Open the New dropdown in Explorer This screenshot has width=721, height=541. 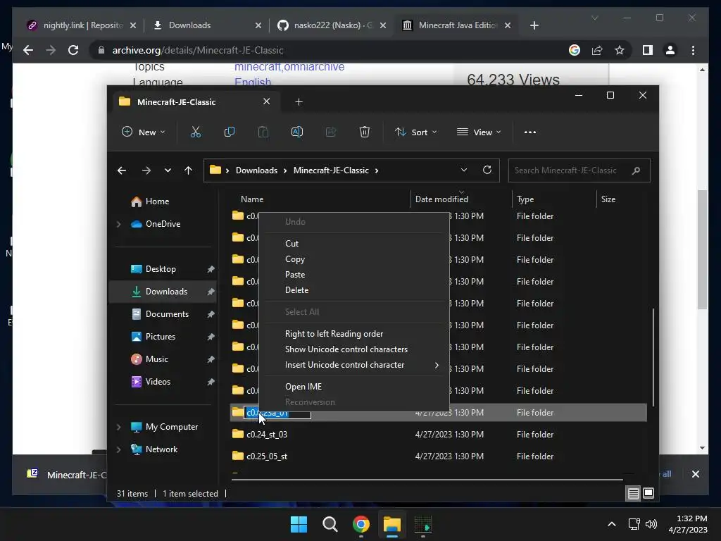(143, 132)
